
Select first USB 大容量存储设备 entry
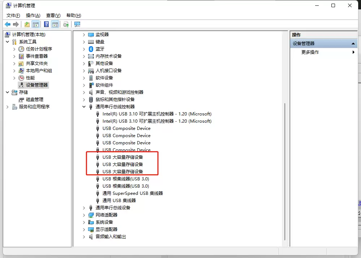tap(123, 157)
